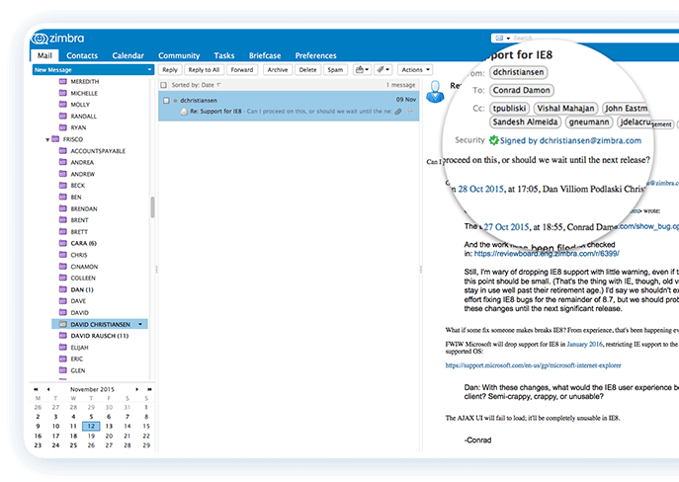Click the attachment paperclip icon on message
Screen dimensions: 679x482
point(398,112)
